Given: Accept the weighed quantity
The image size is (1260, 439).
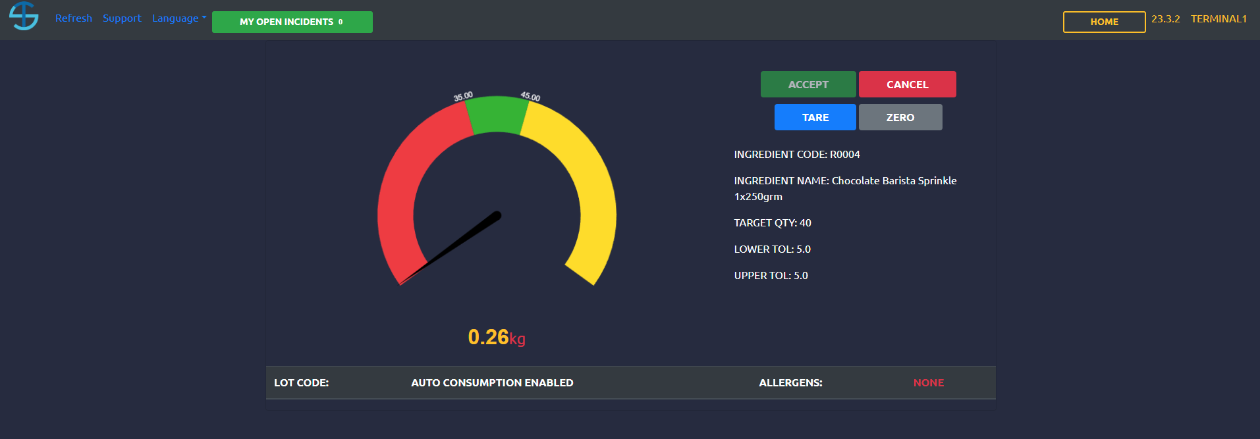Looking at the screenshot, I should pyautogui.click(x=808, y=84).
